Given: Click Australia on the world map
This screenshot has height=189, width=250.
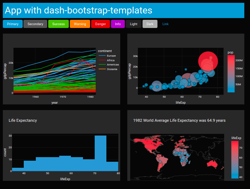Looking at the screenshot, I should click(x=212, y=164).
